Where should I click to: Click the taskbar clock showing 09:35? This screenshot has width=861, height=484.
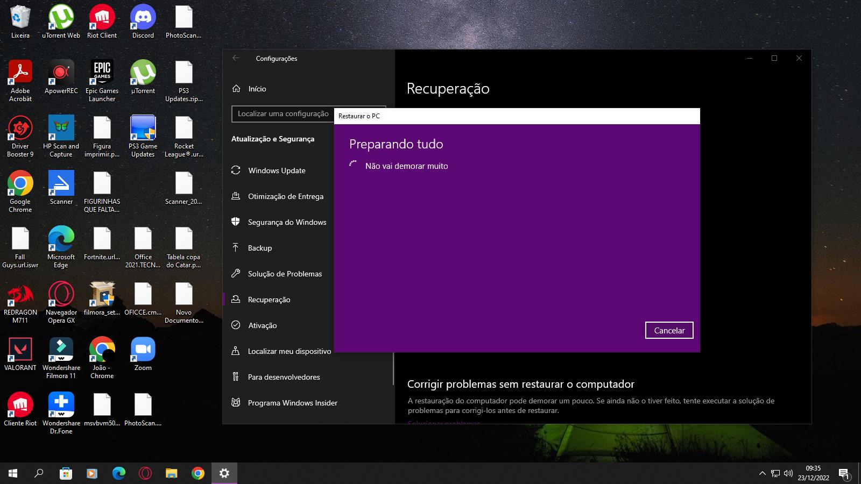click(813, 473)
